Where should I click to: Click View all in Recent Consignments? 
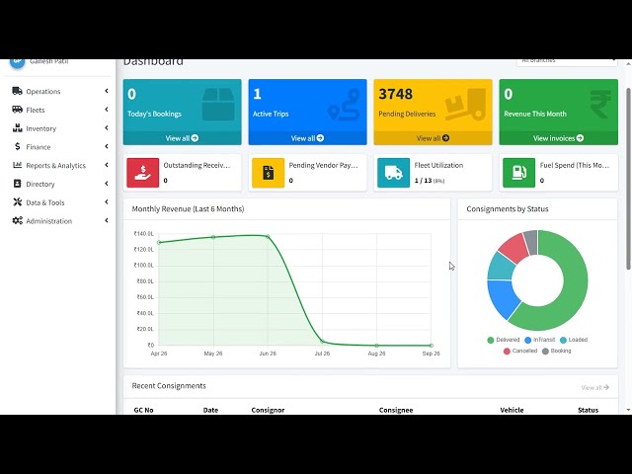[x=594, y=387]
